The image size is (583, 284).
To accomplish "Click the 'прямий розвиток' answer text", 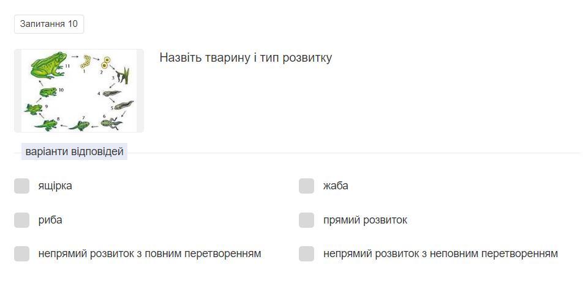I will pos(365,220).
